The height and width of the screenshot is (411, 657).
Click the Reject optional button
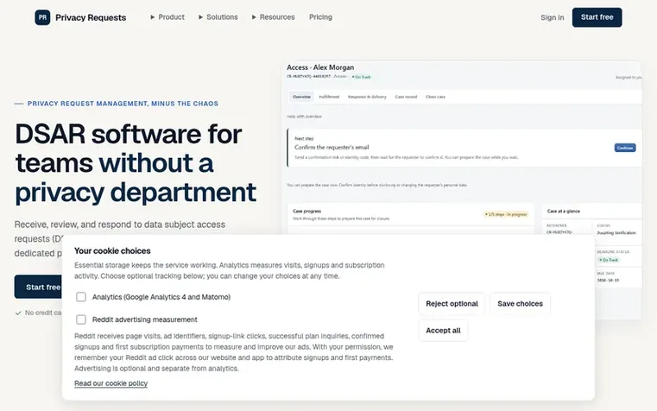tap(452, 304)
